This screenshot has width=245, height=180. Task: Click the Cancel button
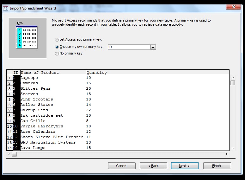point(122,166)
